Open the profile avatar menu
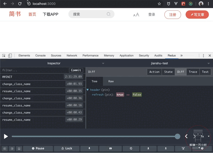The height and width of the screenshot is (153, 213). [201, 4]
